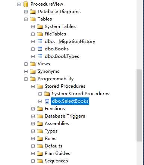This screenshot has height=165, width=144.
Task: Expand the Views folder
Action: pyautogui.click(x=26, y=64)
